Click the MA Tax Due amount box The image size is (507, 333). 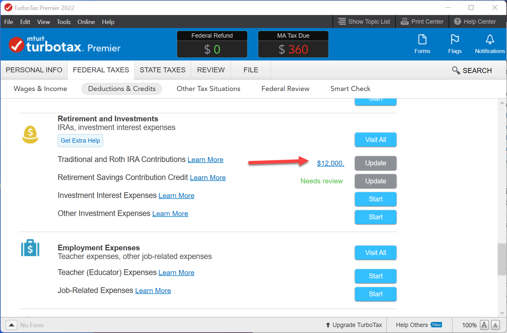pos(293,44)
